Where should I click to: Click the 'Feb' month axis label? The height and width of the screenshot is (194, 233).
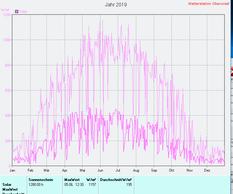point(30,170)
